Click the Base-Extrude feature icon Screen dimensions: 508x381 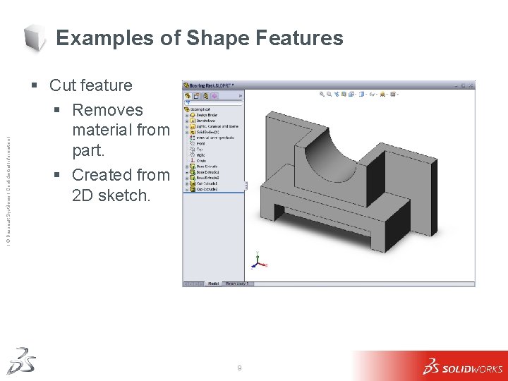[193, 167]
